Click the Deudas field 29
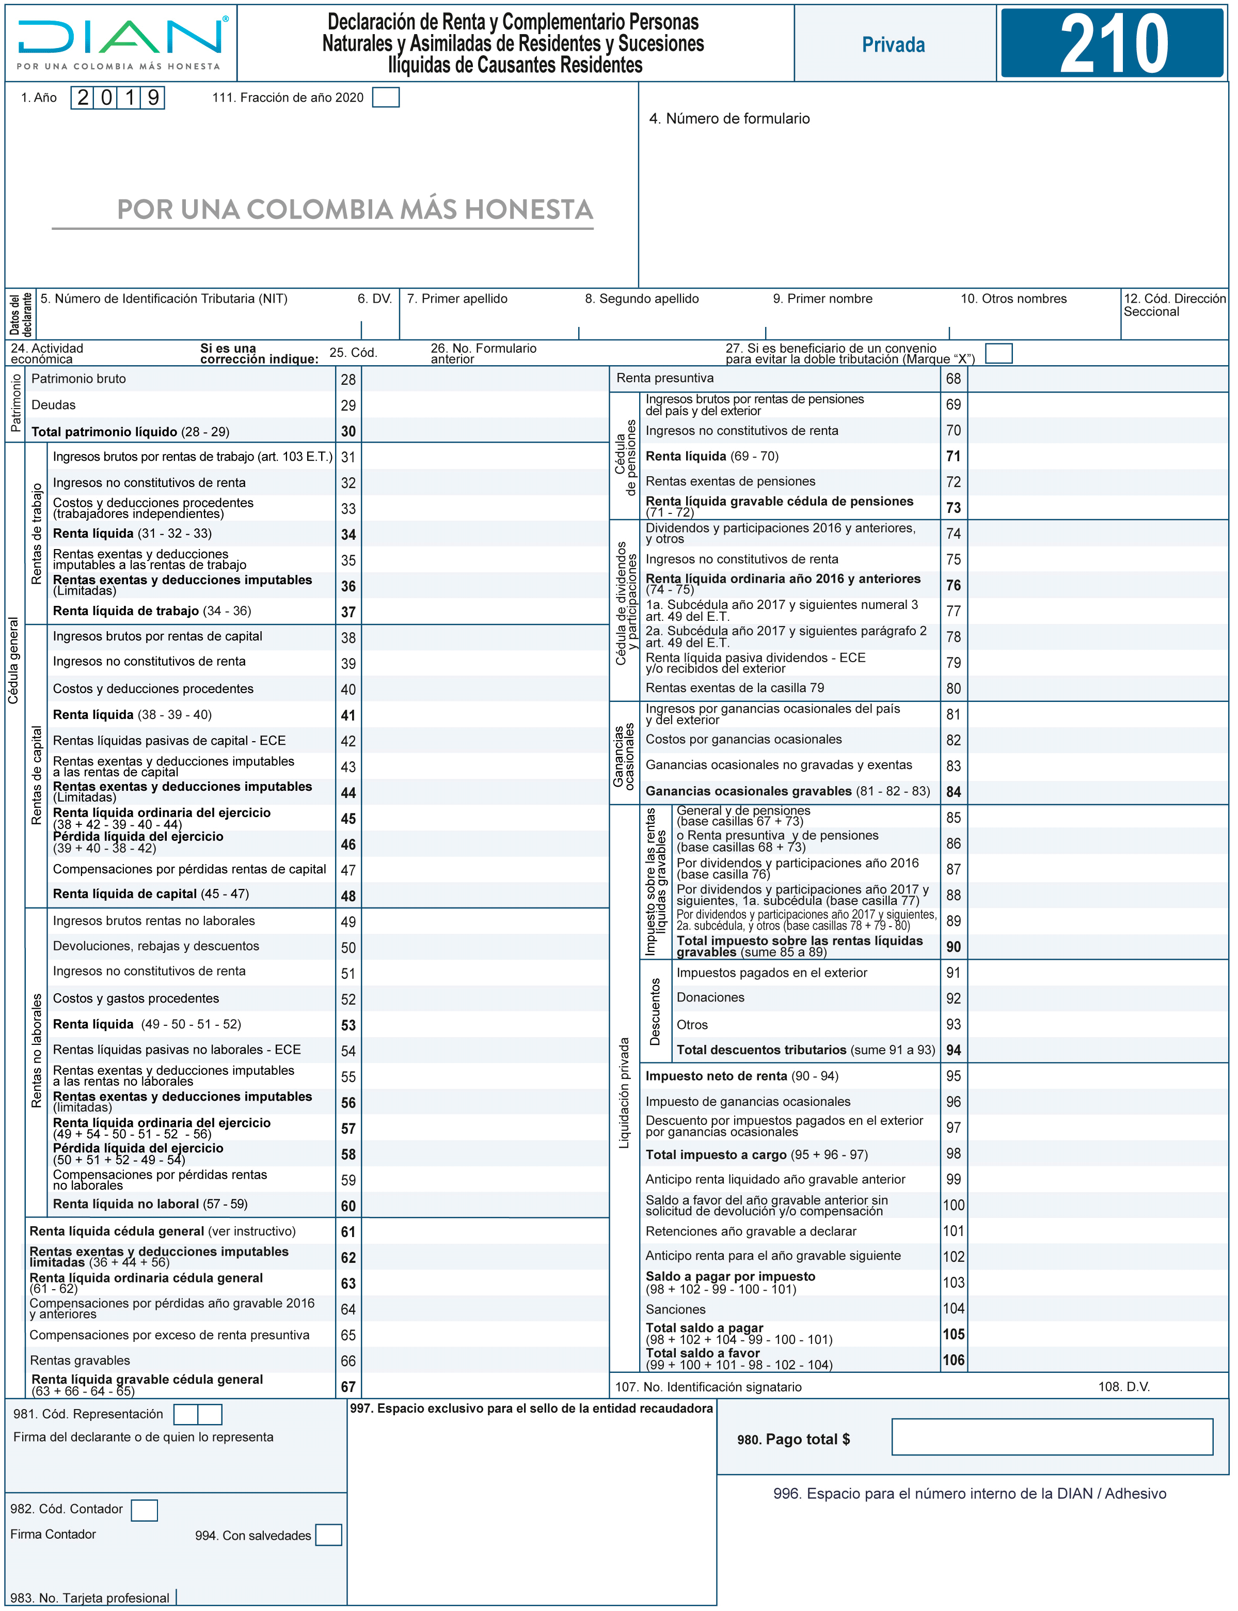 [485, 405]
